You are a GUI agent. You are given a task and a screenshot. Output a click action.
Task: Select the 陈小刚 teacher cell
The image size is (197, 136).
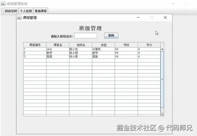81,53
